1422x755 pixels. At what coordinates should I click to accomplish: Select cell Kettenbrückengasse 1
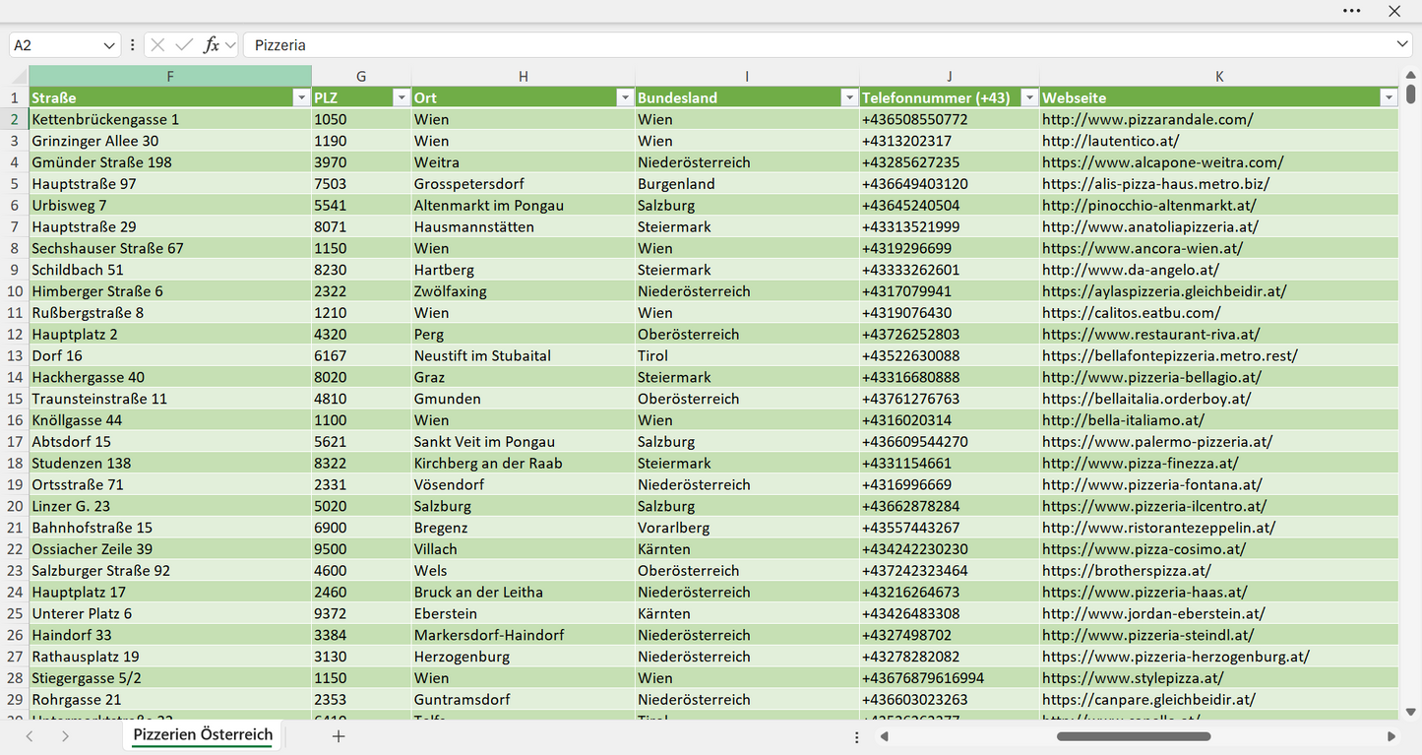click(x=170, y=119)
